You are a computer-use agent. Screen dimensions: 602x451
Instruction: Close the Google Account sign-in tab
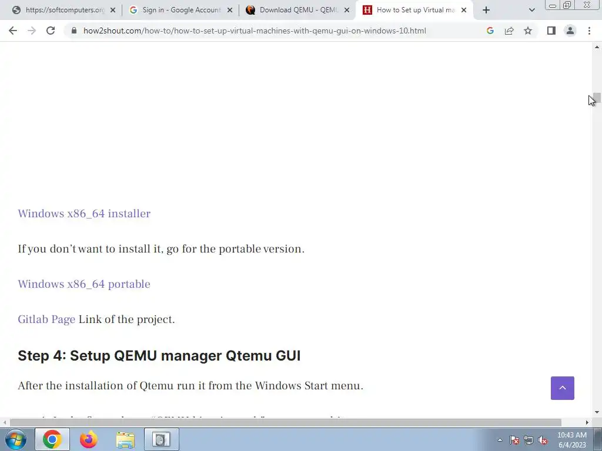click(230, 10)
